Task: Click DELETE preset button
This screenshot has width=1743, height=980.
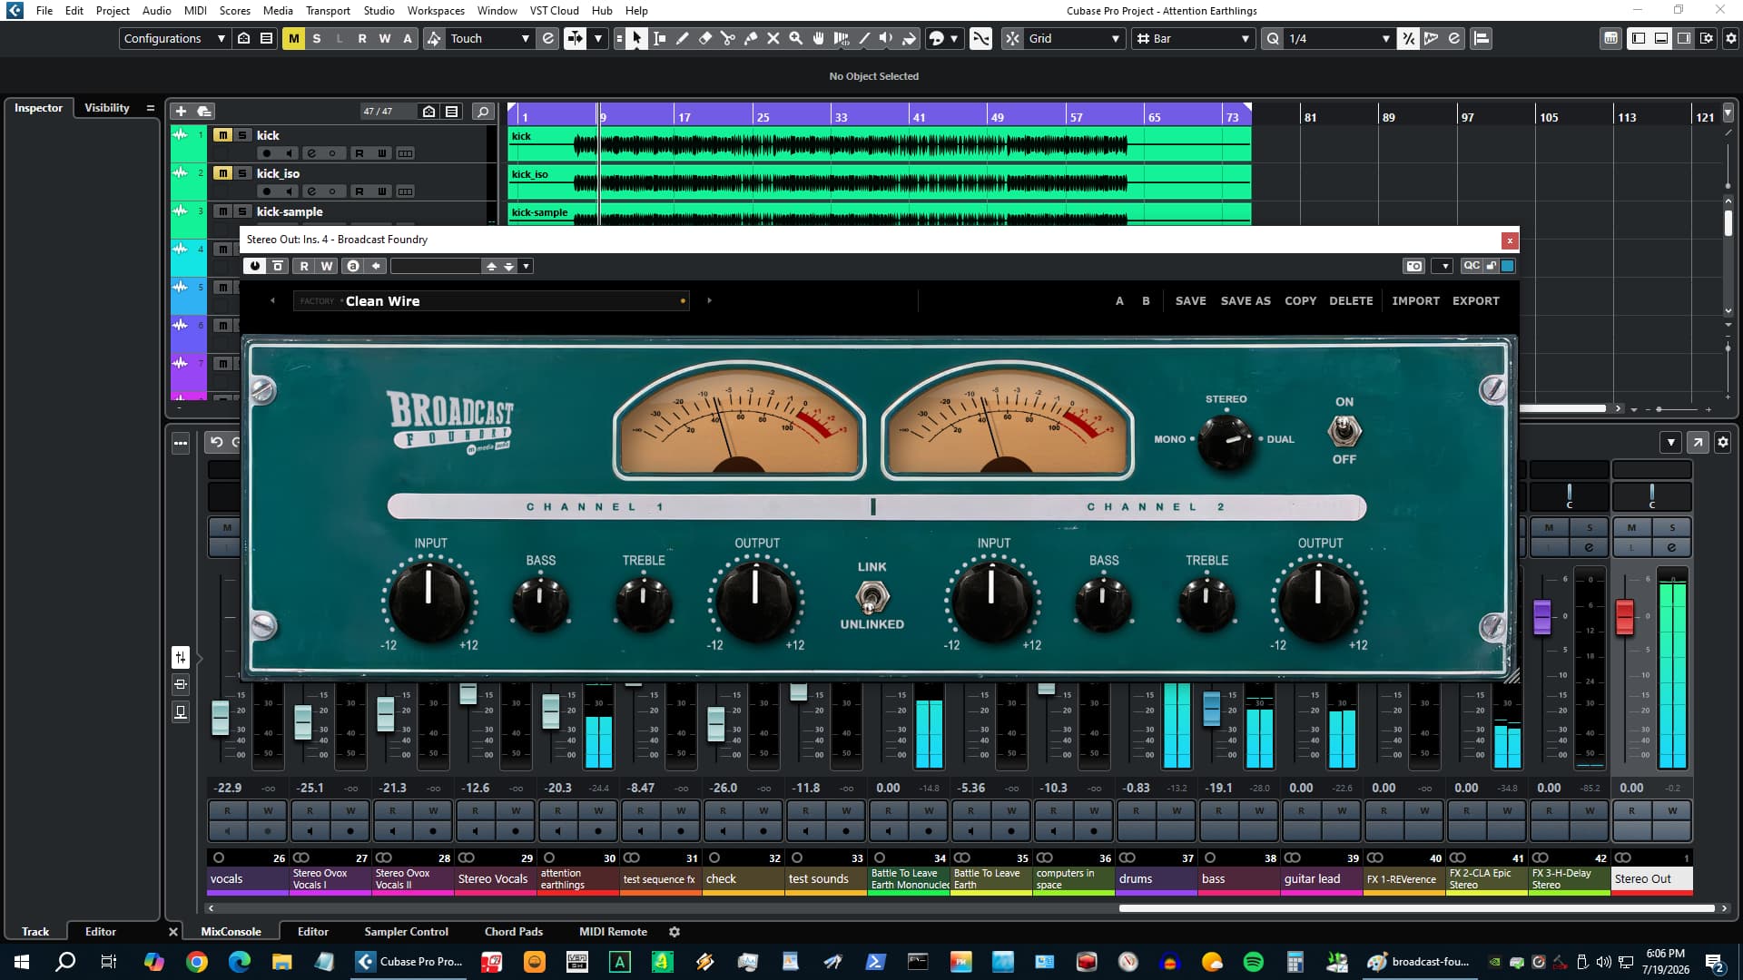Action: 1351,301
